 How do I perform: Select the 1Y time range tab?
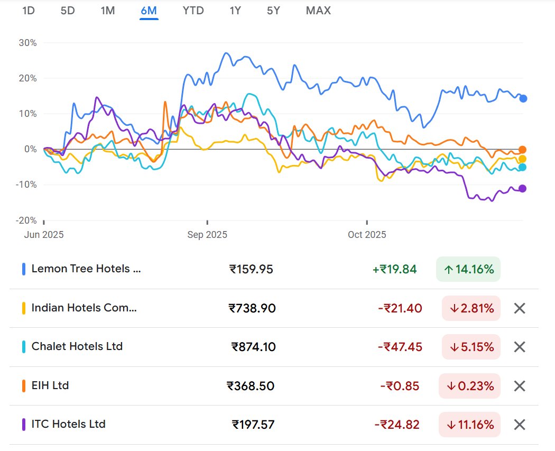coord(235,10)
